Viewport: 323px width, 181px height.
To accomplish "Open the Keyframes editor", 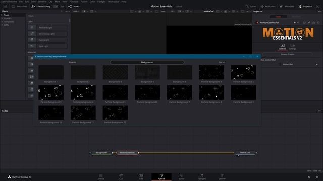I will pos(268,6).
